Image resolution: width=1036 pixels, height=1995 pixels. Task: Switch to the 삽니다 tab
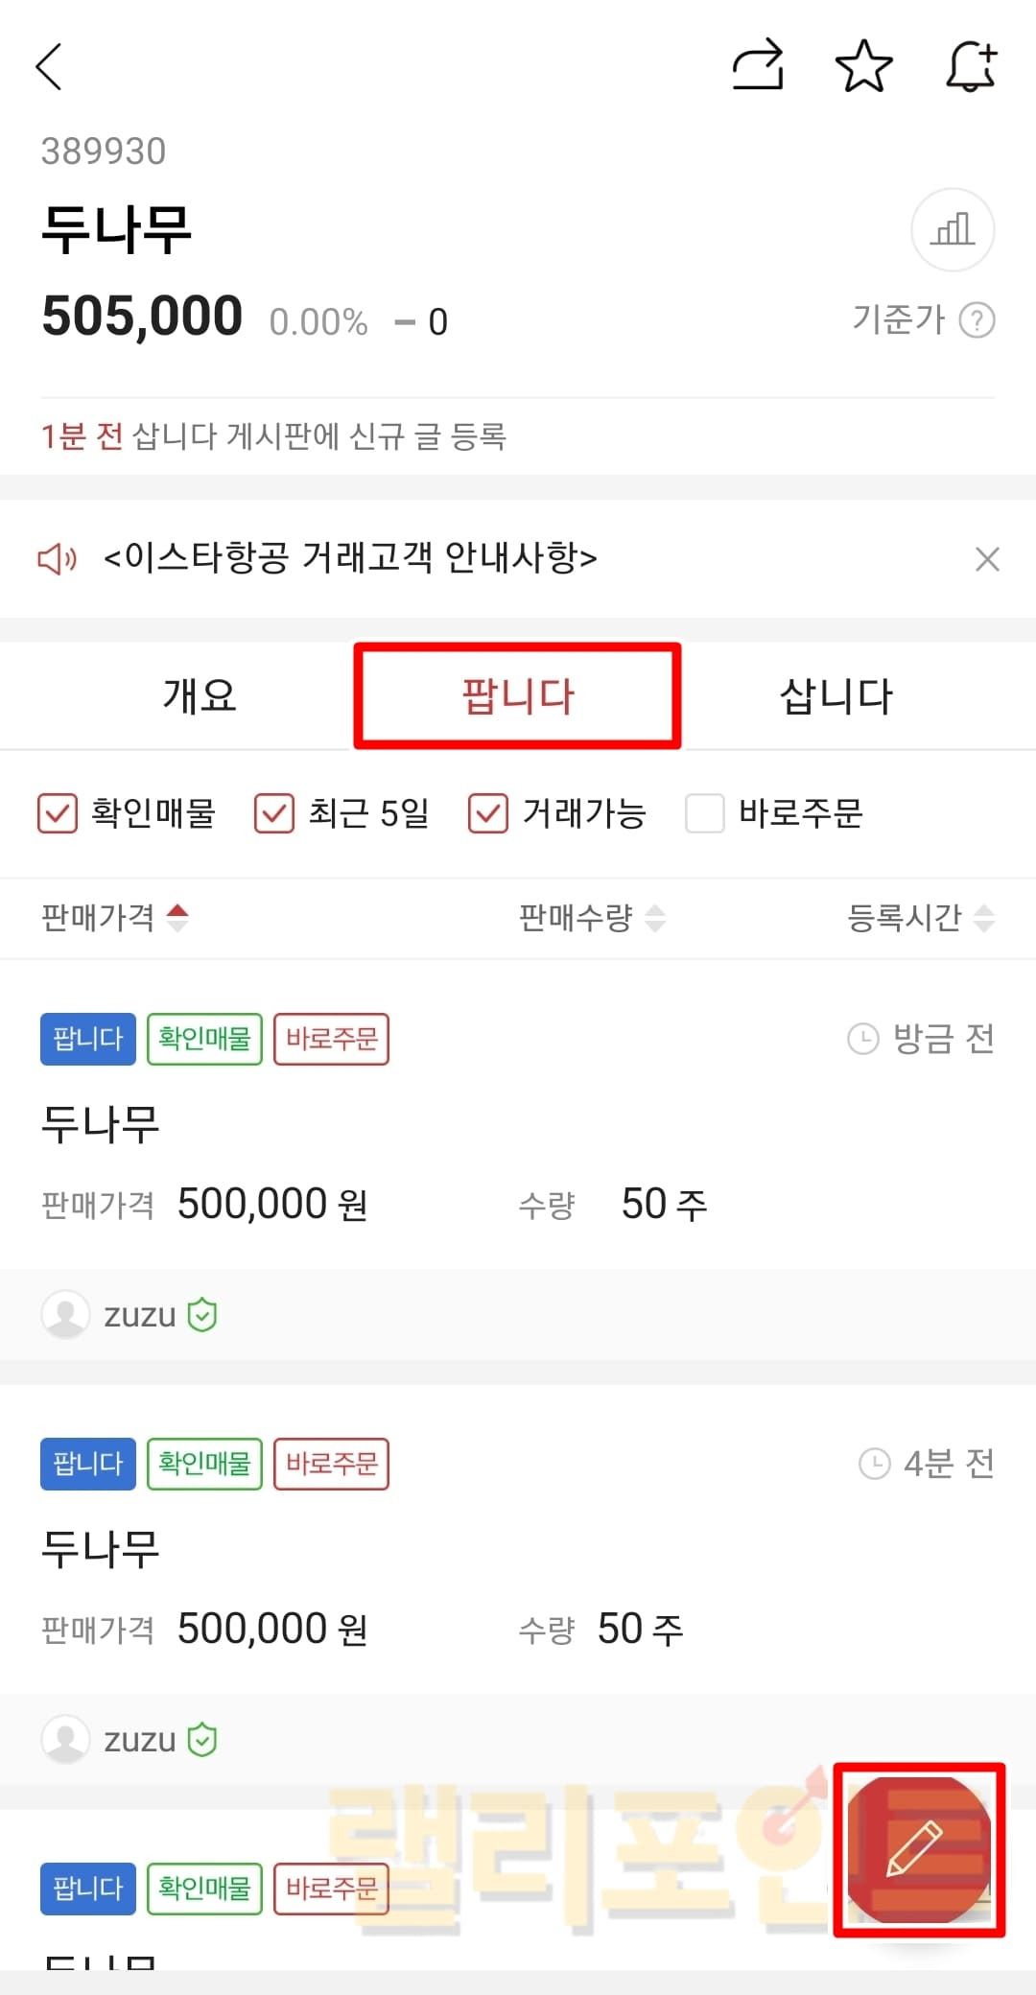click(x=836, y=696)
